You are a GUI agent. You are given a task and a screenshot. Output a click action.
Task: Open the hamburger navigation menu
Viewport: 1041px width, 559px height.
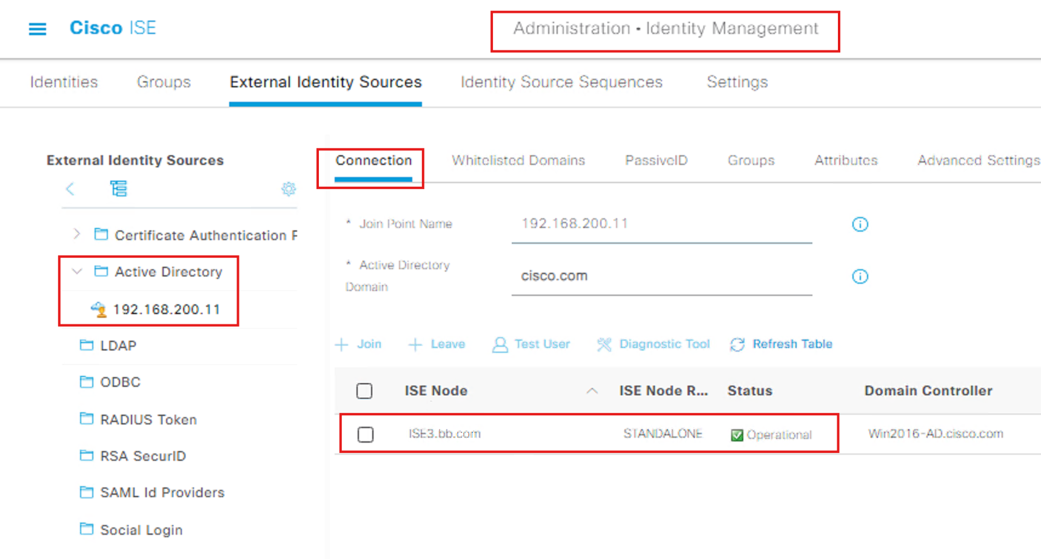click(37, 28)
